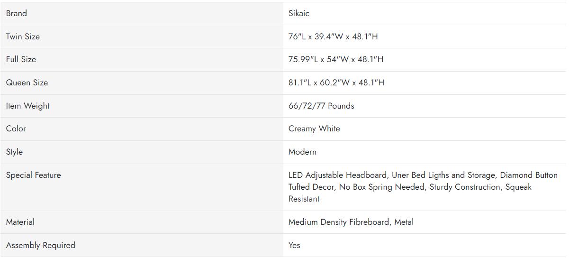
Task: Click the 66/72/77 Pounds value
Action: click(x=321, y=106)
